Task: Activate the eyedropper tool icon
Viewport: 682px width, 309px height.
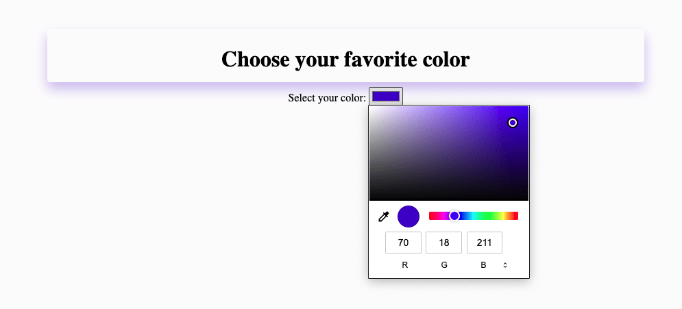Action: pos(384,217)
